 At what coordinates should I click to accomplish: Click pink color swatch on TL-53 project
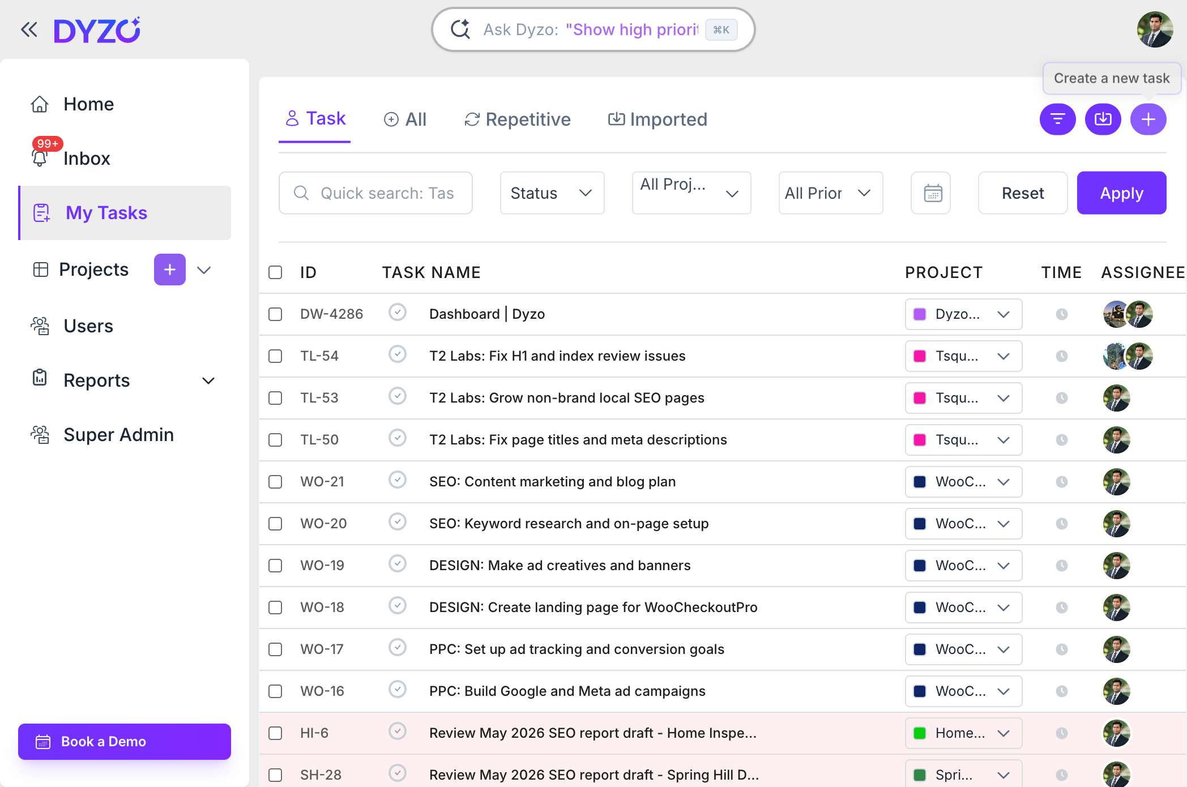(920, 398)
